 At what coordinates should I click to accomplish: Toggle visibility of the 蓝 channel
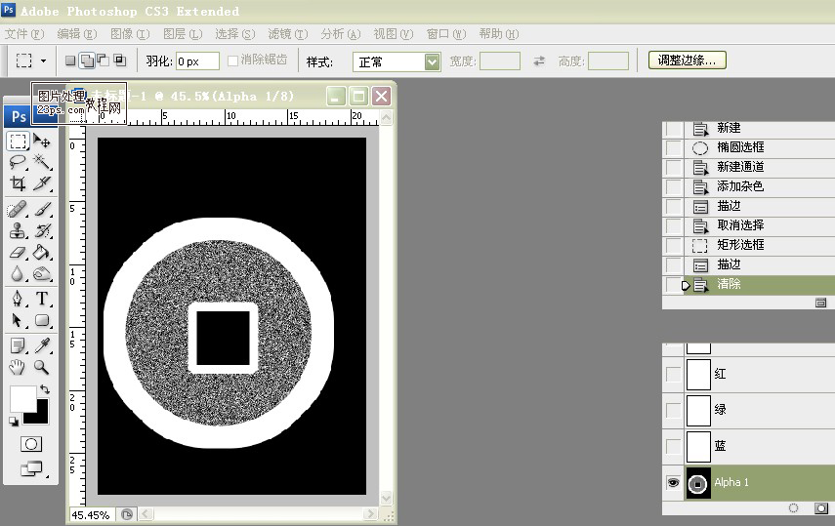click(x=673, y=446)
